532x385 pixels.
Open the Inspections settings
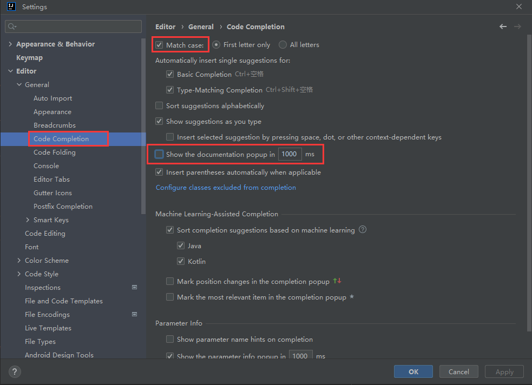point(43,287)
